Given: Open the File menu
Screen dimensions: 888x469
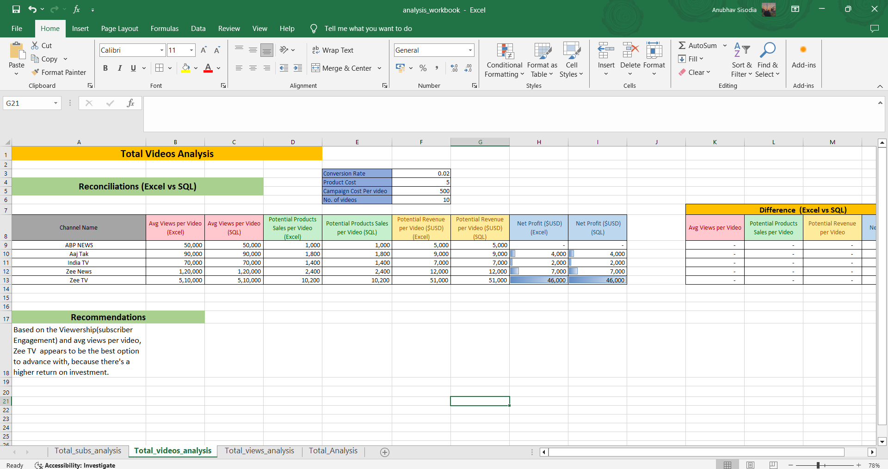Looking at the screenshot, I should (x=17, y=29).
